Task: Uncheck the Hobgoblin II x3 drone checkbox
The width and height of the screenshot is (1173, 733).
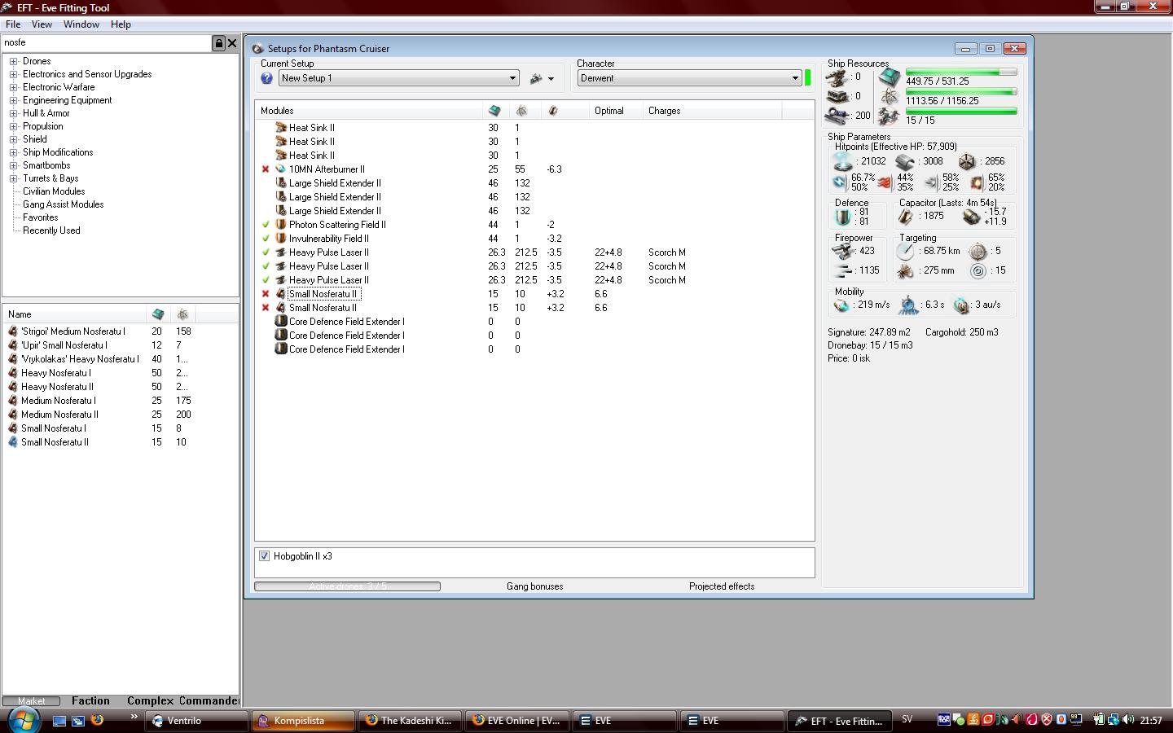Action: pyautogui.click(x=264, y=556)
